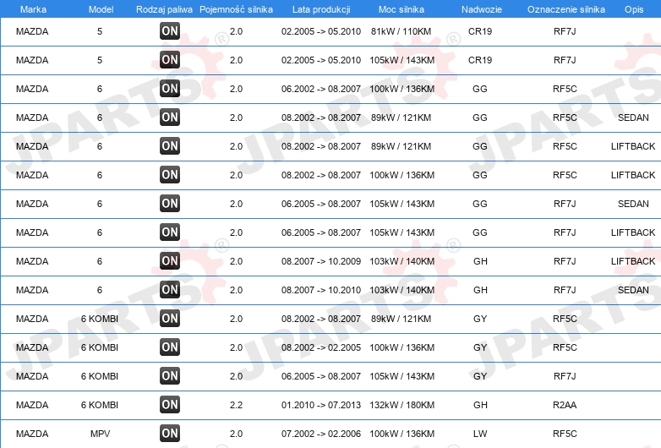
Task: Select the MAZDA cell in the R2AA row
Action: [32, 405]
